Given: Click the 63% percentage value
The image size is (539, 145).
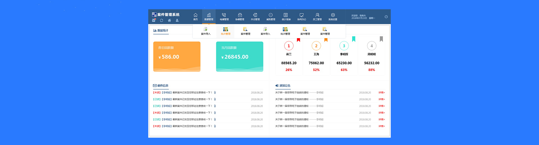Looking at the screenshot, I should click(344, 70).
